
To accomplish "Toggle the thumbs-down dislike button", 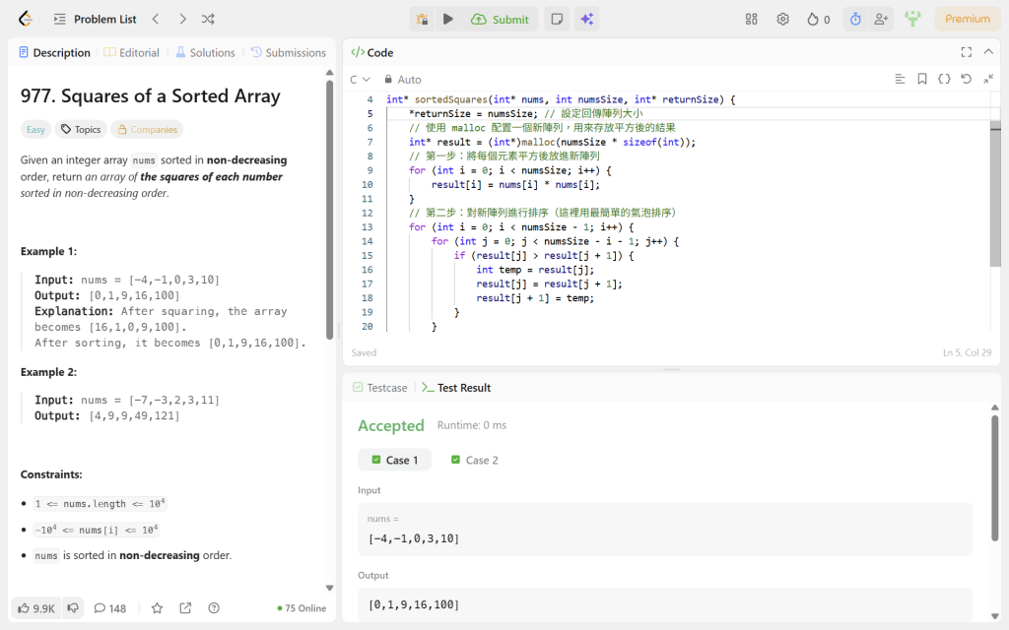I will click(x=73, y=608).
